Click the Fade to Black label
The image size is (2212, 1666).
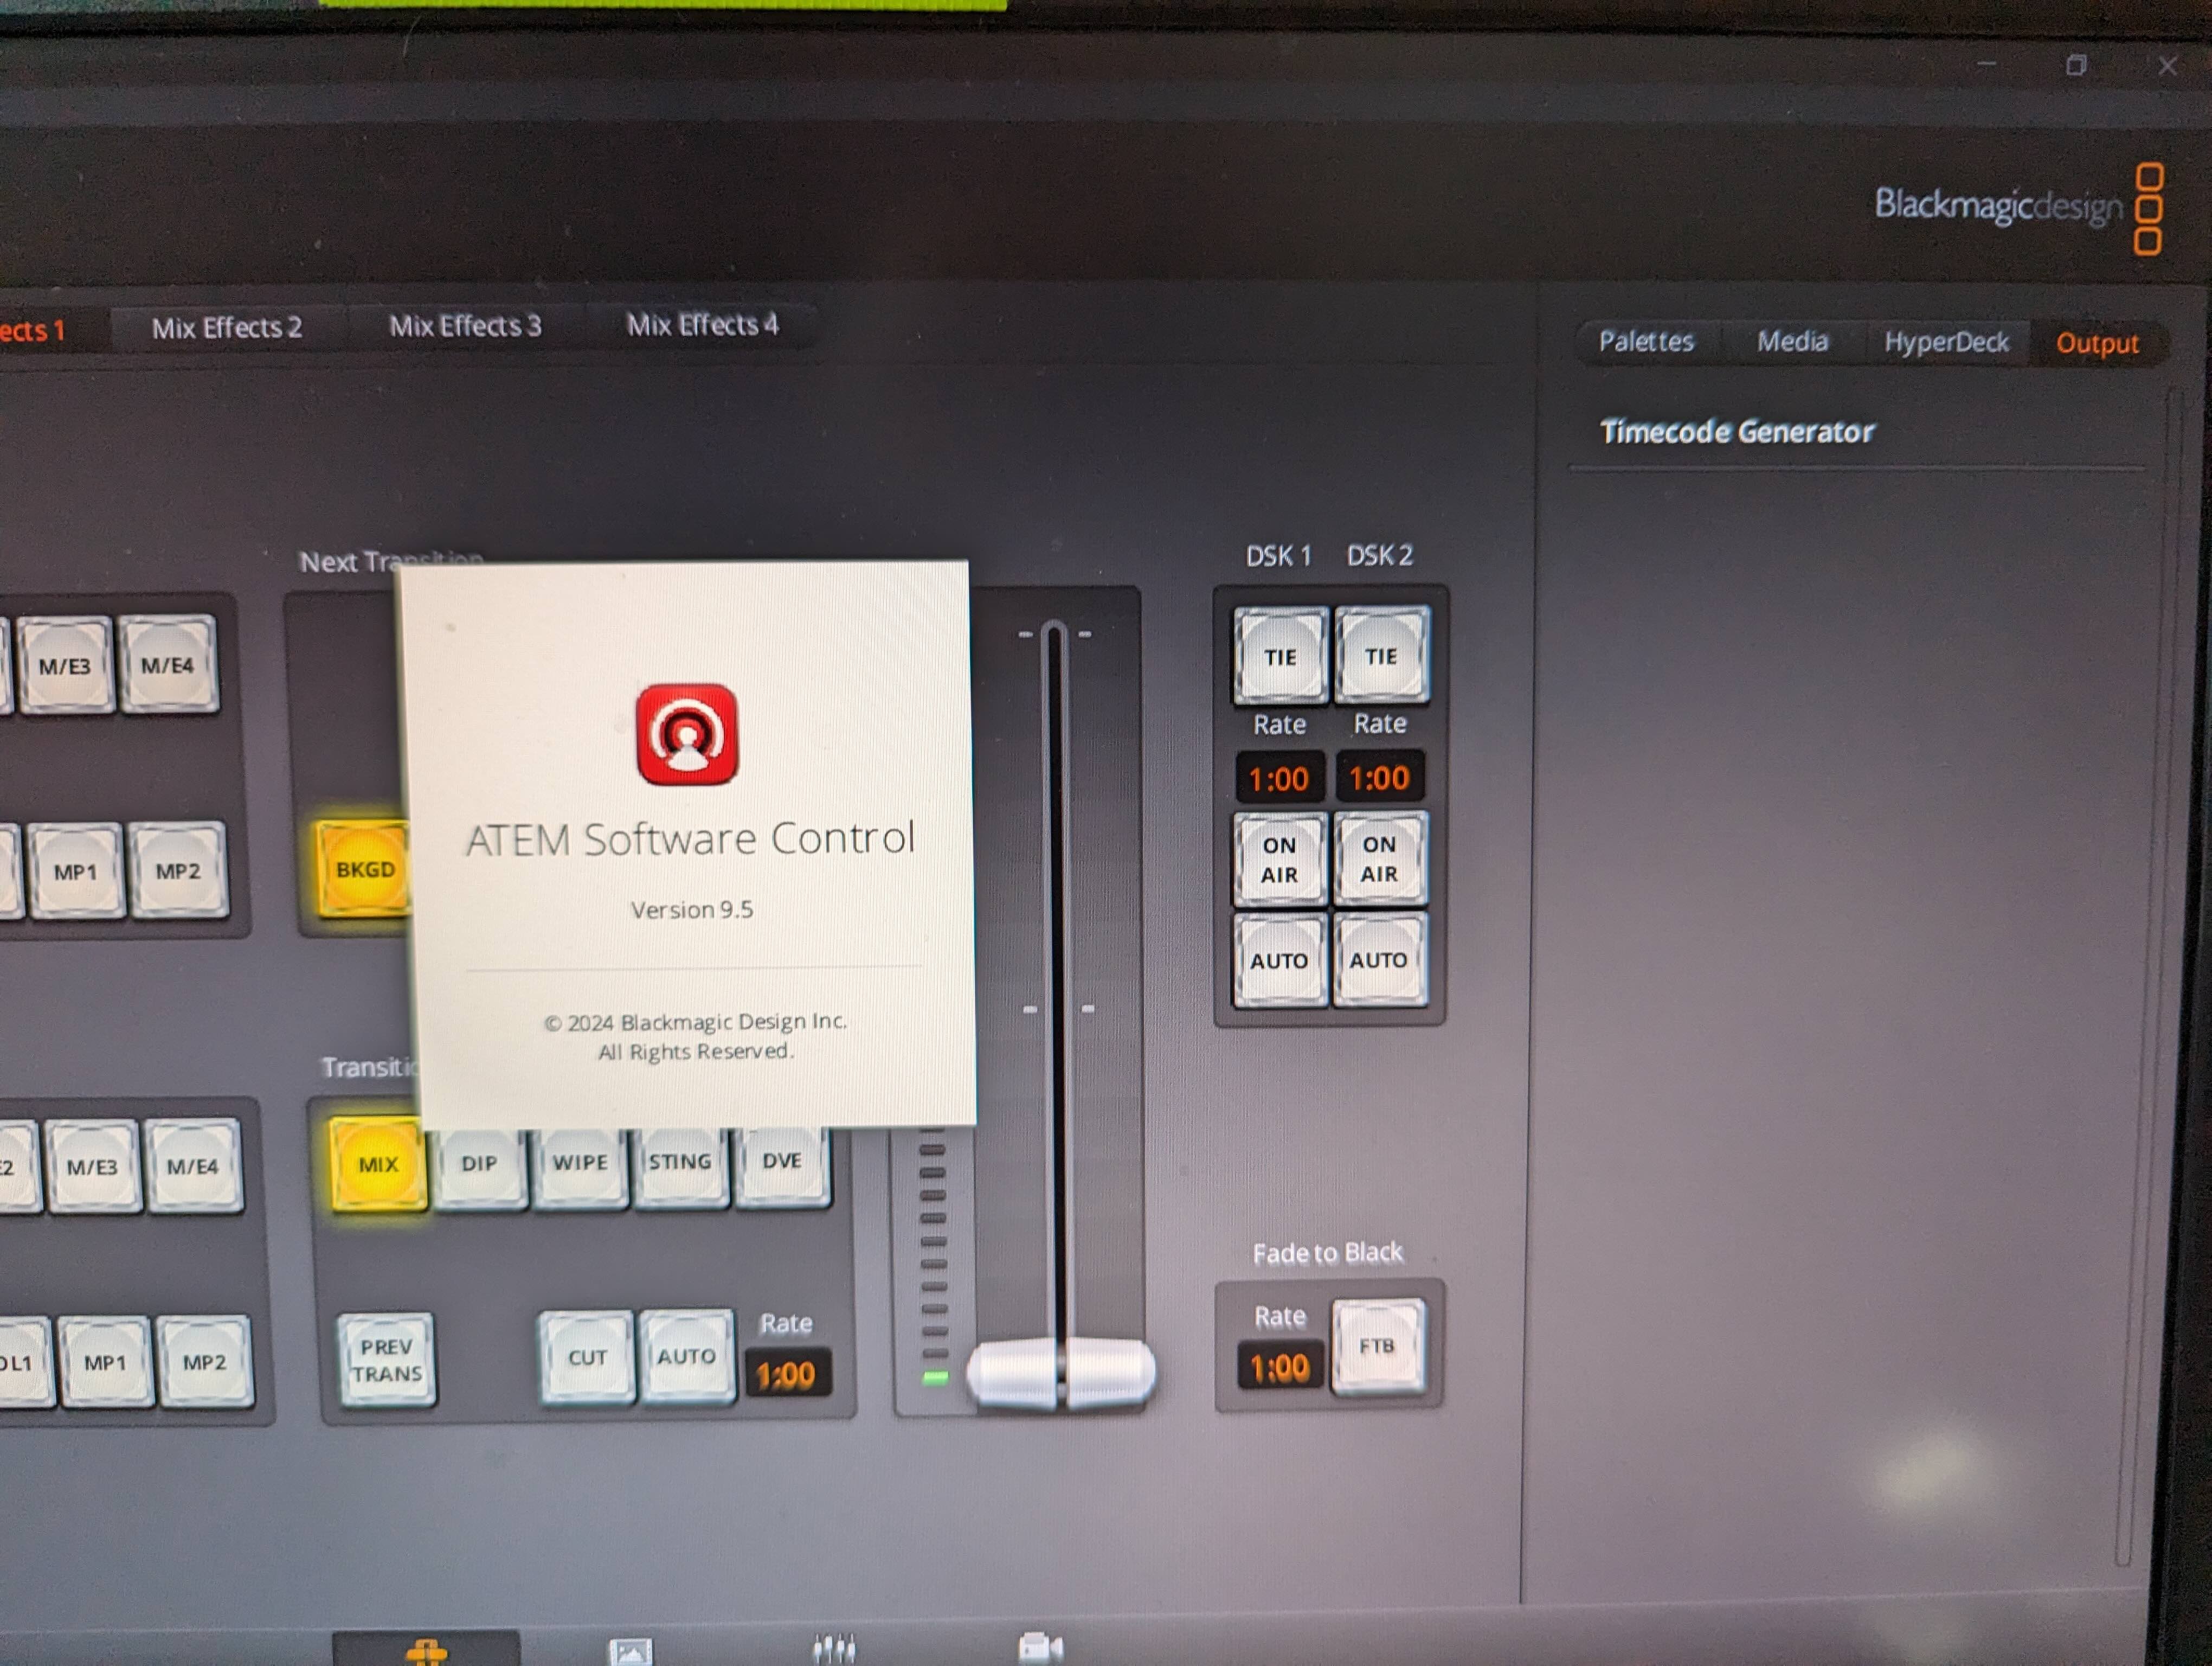click(x=1328, y=1253)
